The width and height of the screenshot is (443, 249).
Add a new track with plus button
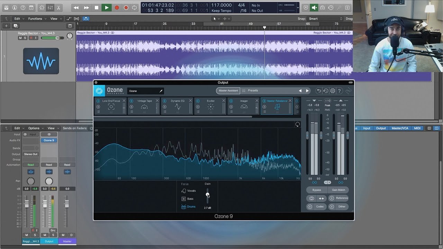(6, 26)
